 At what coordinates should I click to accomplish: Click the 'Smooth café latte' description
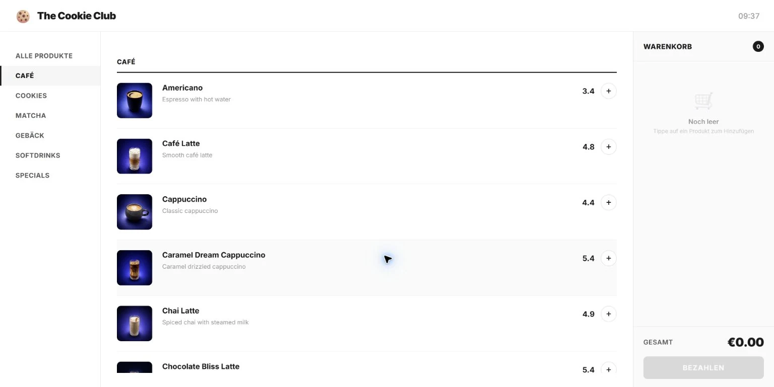[187, 155]
